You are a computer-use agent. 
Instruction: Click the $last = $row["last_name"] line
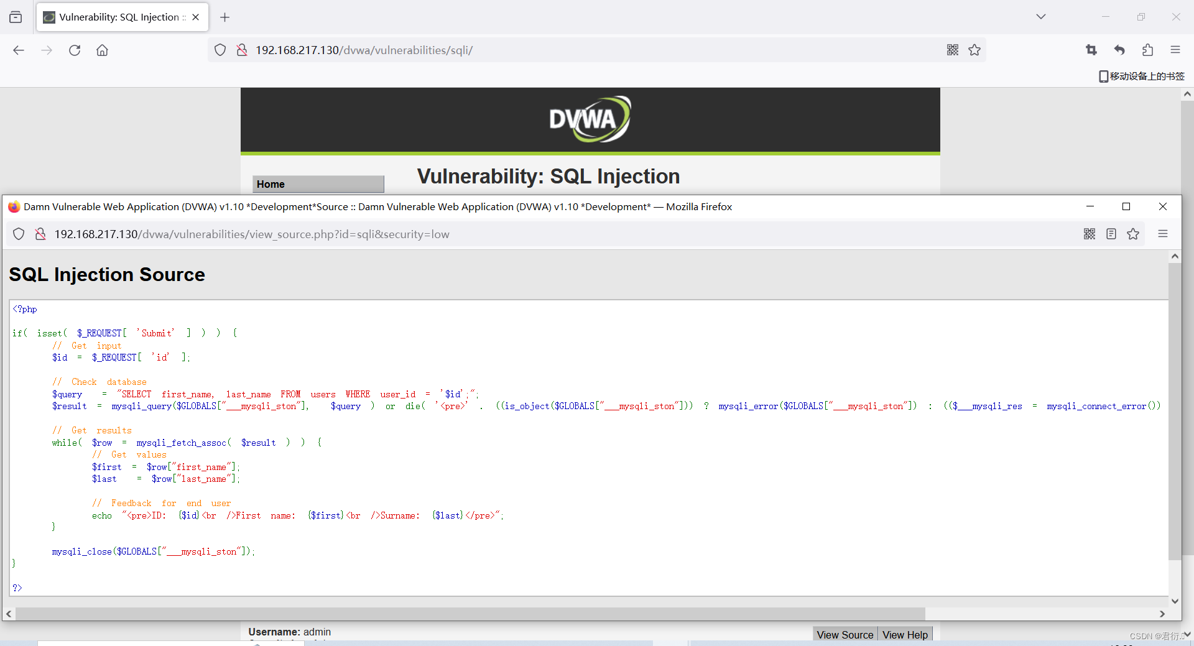click(x=166, y=479)
